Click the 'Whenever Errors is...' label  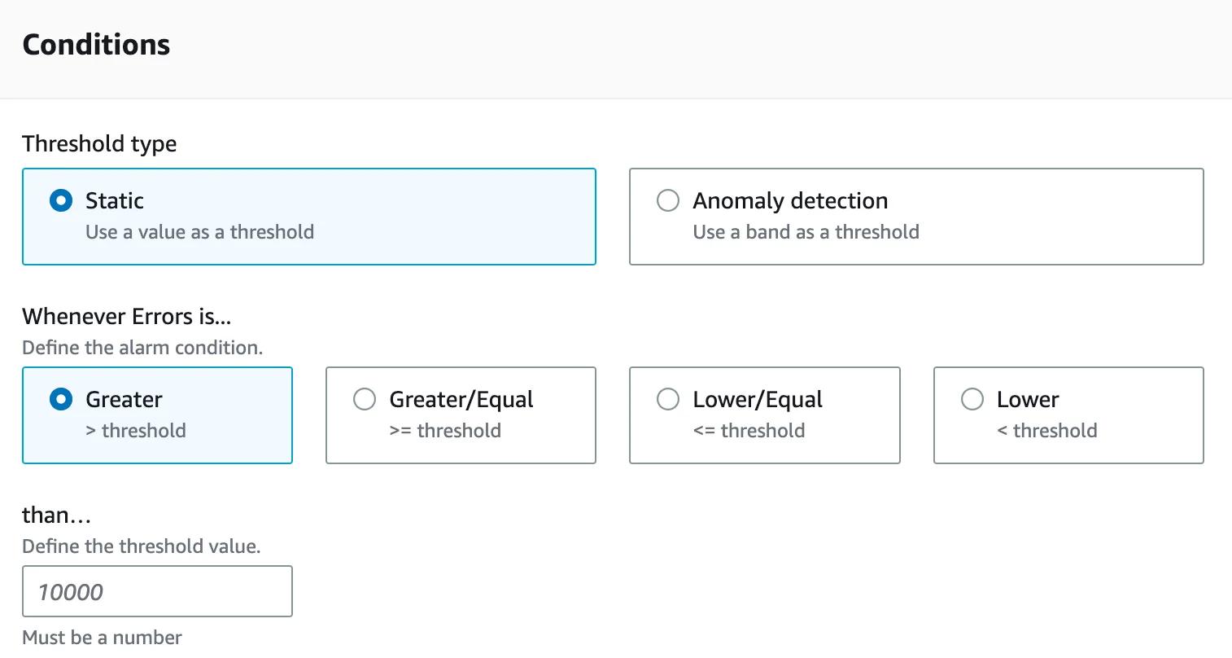126,316
